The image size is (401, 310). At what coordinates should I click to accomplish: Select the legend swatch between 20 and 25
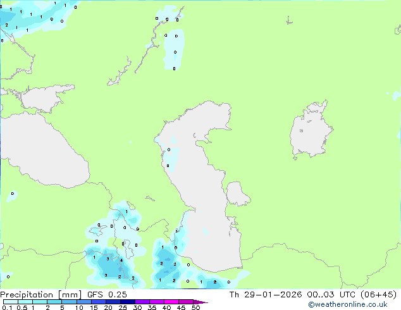(x=113, y=302)
